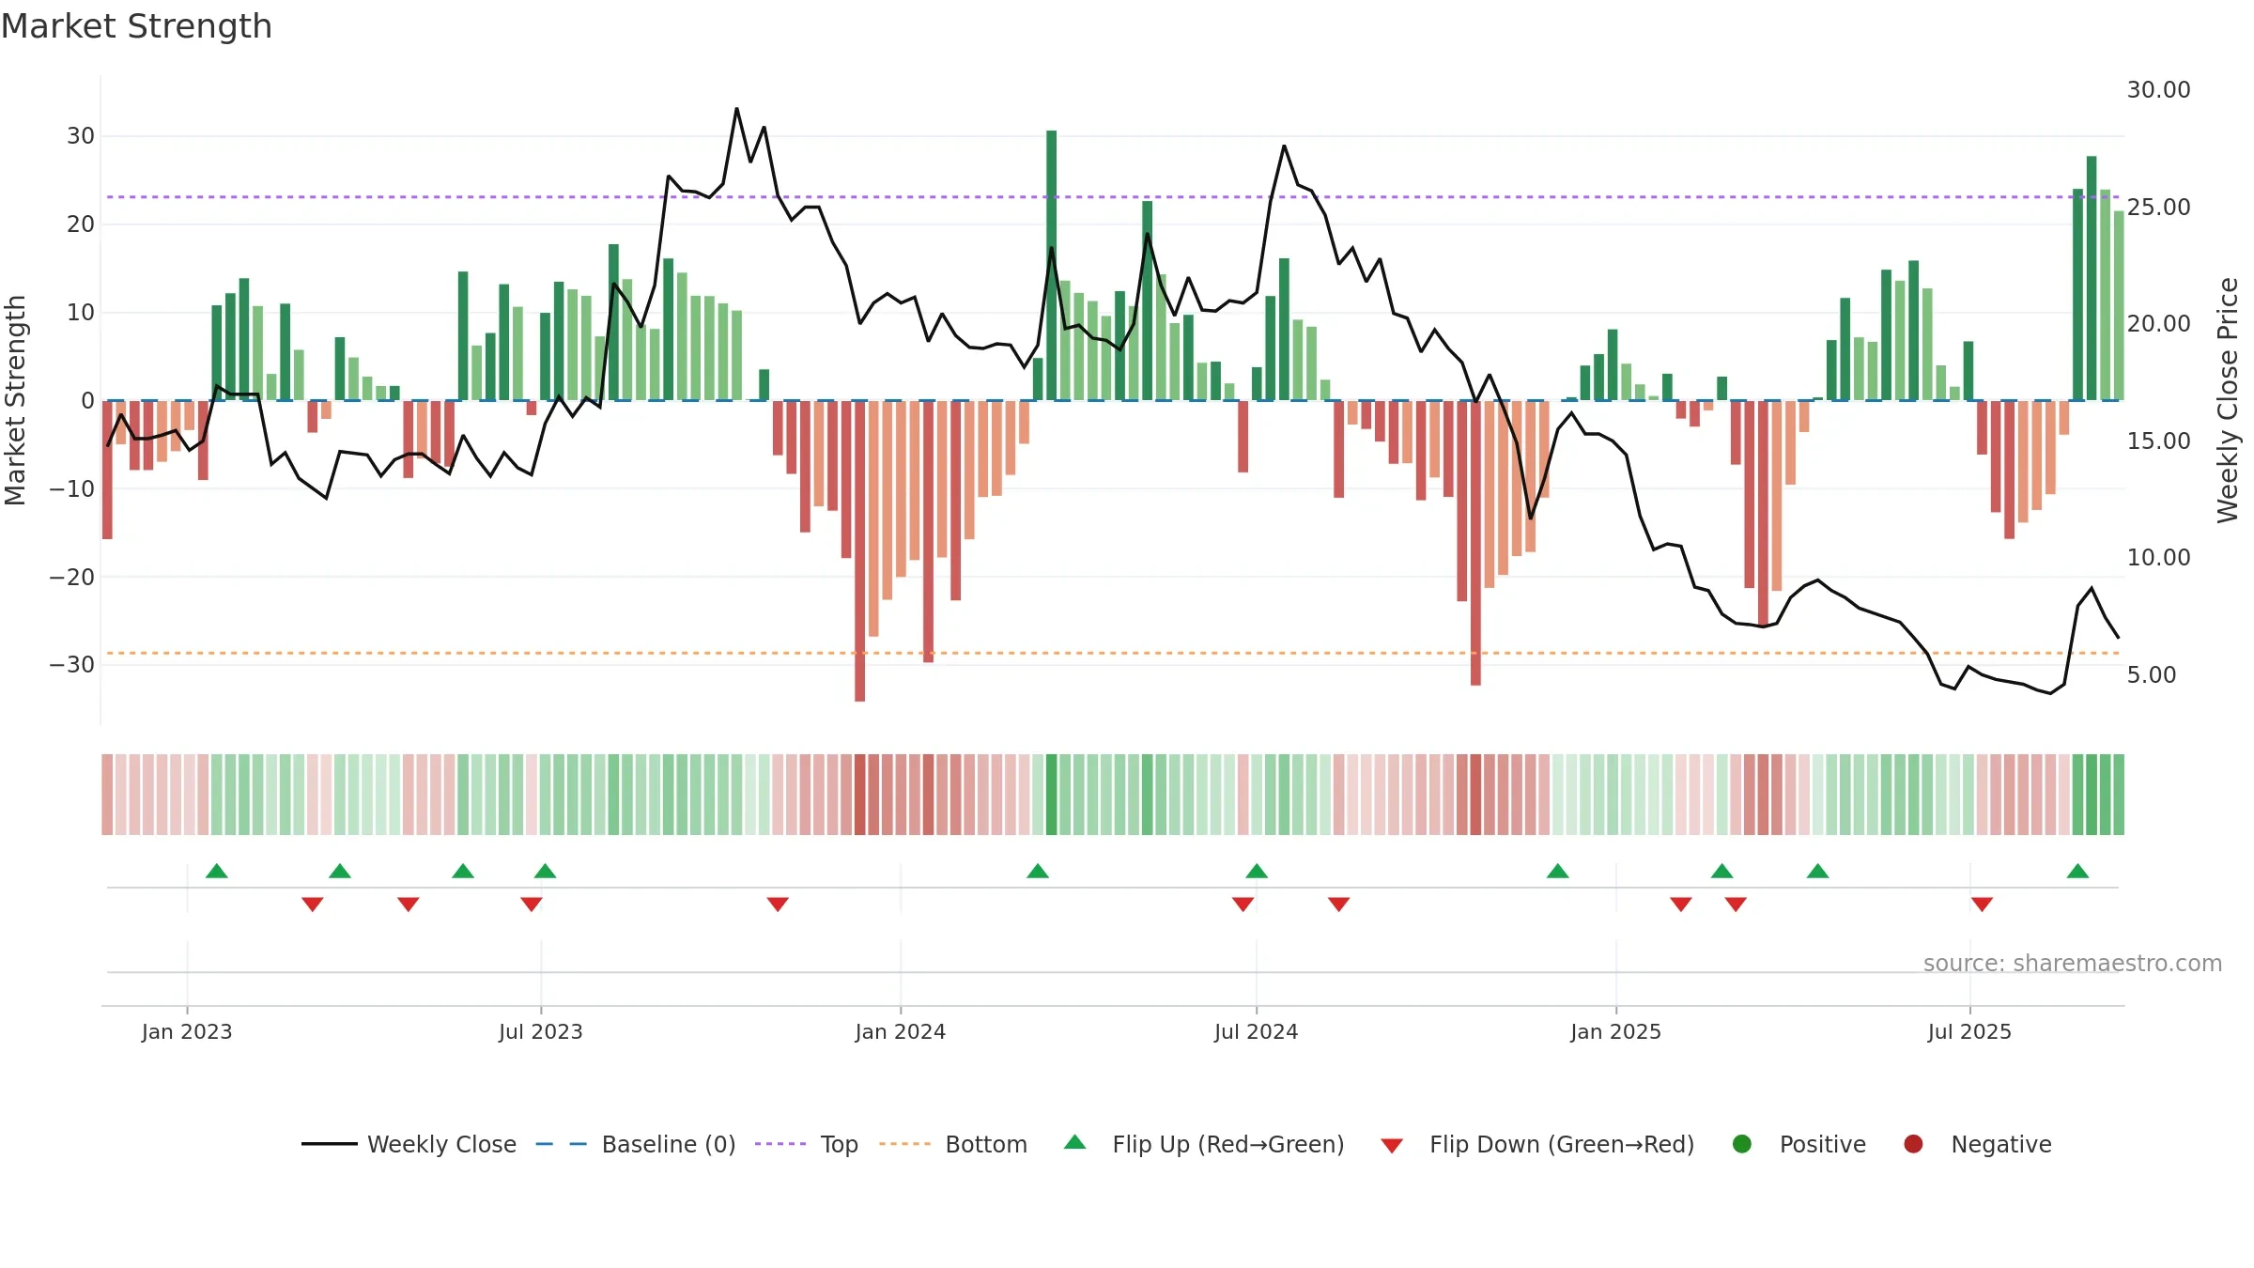Viewport: 2254px width, 1268px height.
Task: Click the dark red Negative dot in the legend
Action: [1913, 1144]
